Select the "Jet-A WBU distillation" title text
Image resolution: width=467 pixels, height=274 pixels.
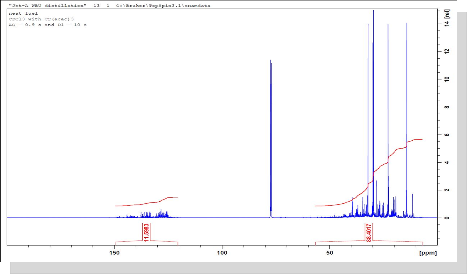[48, 6]
